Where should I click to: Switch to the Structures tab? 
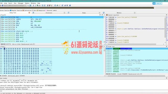pyautogui.click(x=49, y=13)
